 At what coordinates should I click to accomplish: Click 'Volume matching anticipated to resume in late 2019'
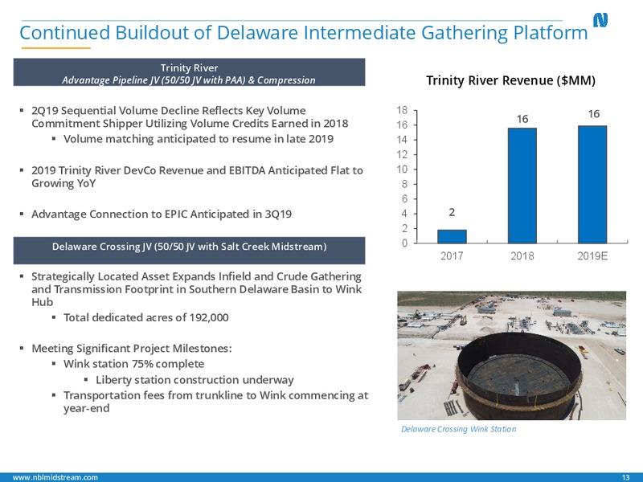point(199,139)
